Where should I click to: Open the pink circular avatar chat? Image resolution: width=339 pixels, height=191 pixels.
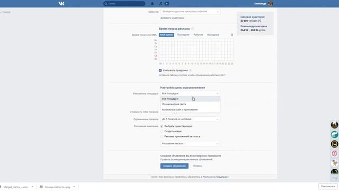[x=334, y=153]
